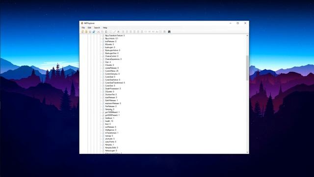Select the 'dustRelease: 0' tag
This screenshot has width=314, height=177.
[x=111, y=97]
